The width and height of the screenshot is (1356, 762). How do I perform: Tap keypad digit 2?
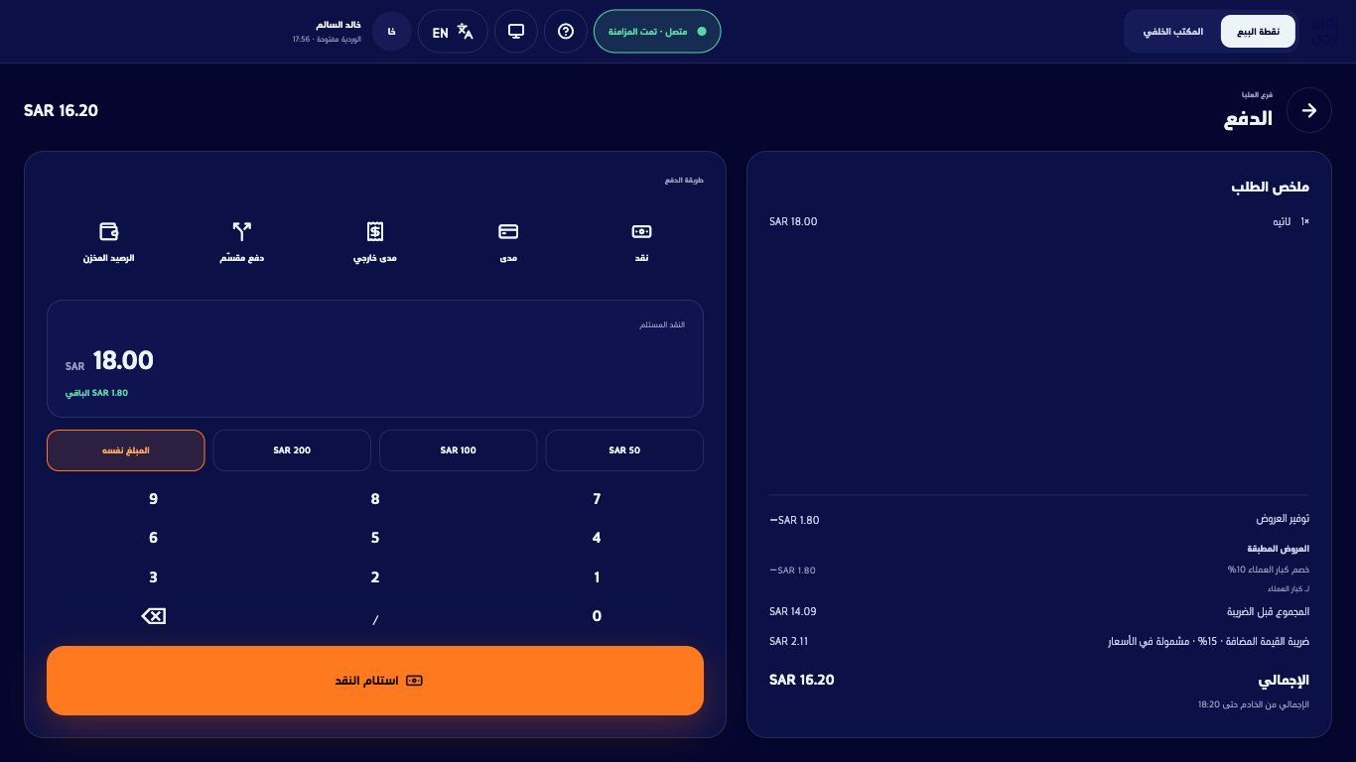(x=375, y=577)
